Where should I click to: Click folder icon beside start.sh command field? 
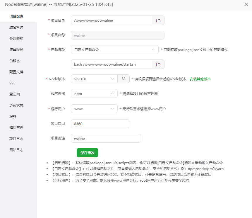pyautogui.click(x=158, y=64)
